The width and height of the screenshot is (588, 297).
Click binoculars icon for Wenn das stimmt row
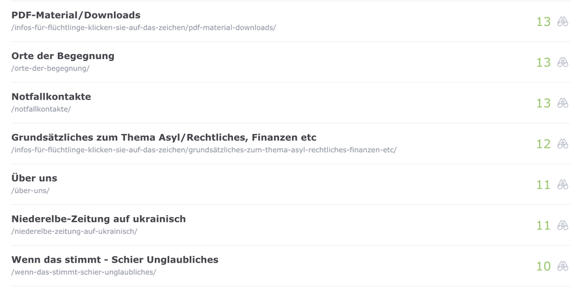(563, 266)
